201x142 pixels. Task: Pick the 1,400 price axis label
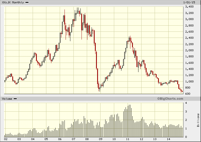pos(189,69)
